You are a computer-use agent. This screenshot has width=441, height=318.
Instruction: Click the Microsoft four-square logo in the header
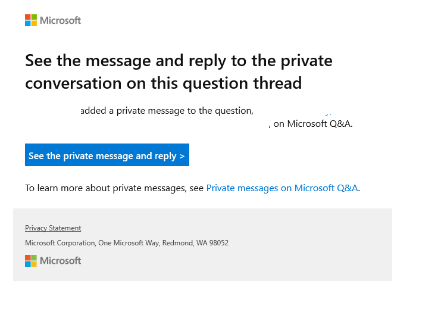[31, 20]
